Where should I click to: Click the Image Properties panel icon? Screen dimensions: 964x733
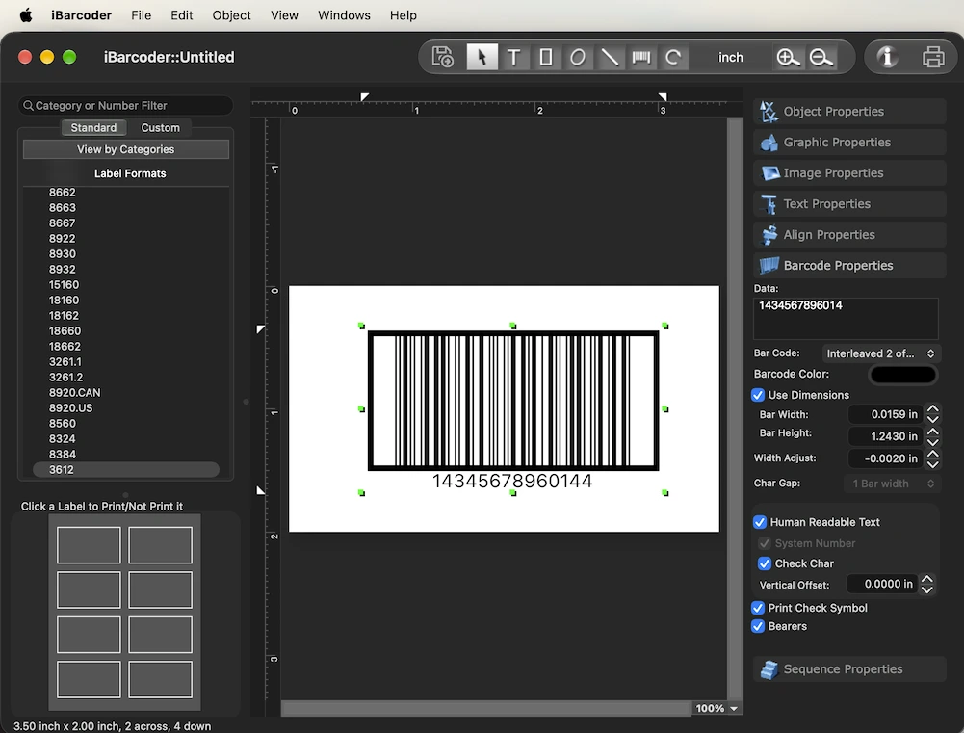pyautogui.click(x=769, y=173)
